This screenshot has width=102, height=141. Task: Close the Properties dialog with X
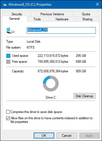point(98,4)
